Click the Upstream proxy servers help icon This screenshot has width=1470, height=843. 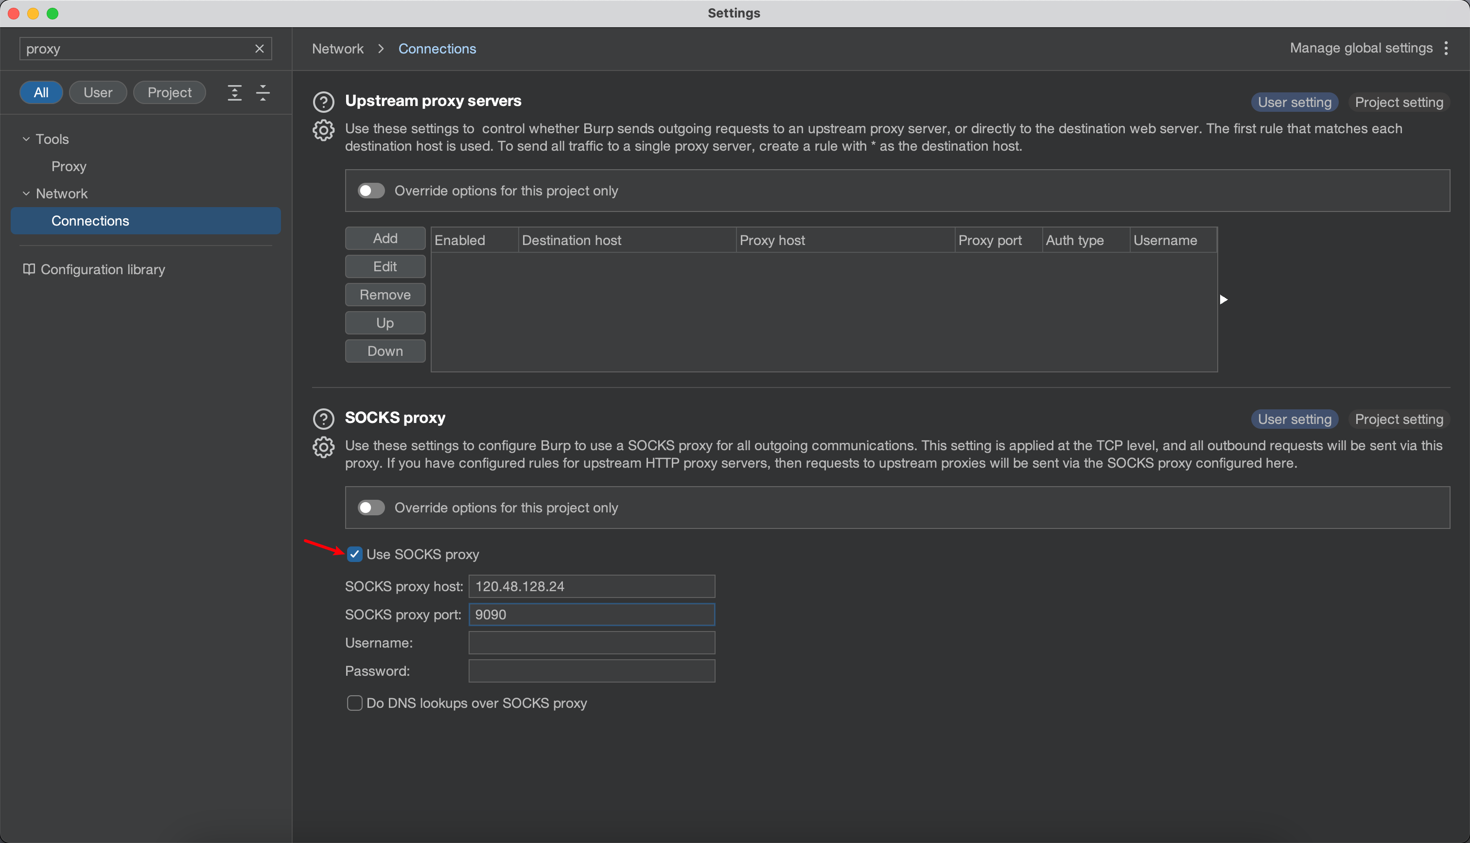323,102
